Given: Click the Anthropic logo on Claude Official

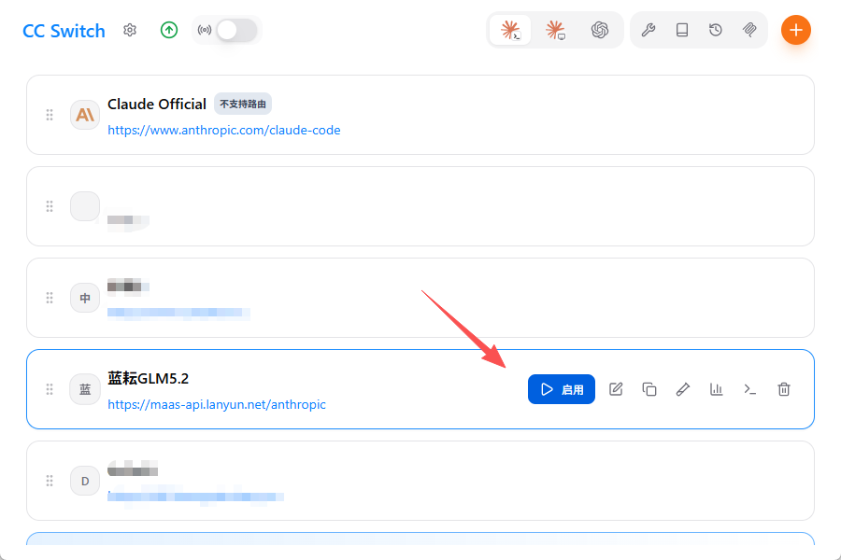Looking at the screenshot, I should (x=85, y=115).
